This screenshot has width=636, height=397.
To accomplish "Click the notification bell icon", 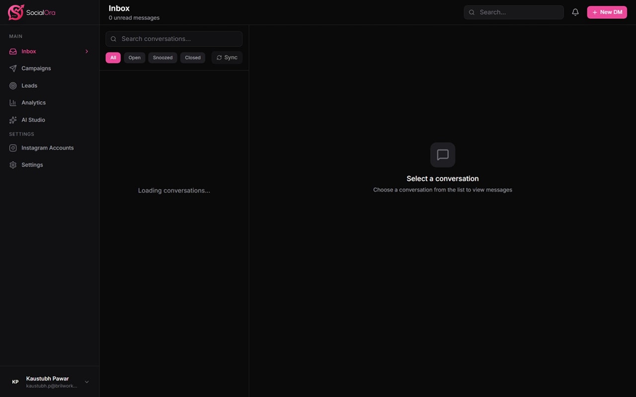I will pos(575,12).
